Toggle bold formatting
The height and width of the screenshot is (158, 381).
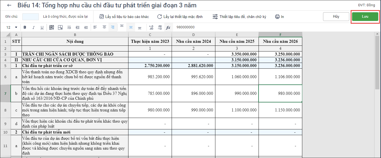click(x=25, y=27)
